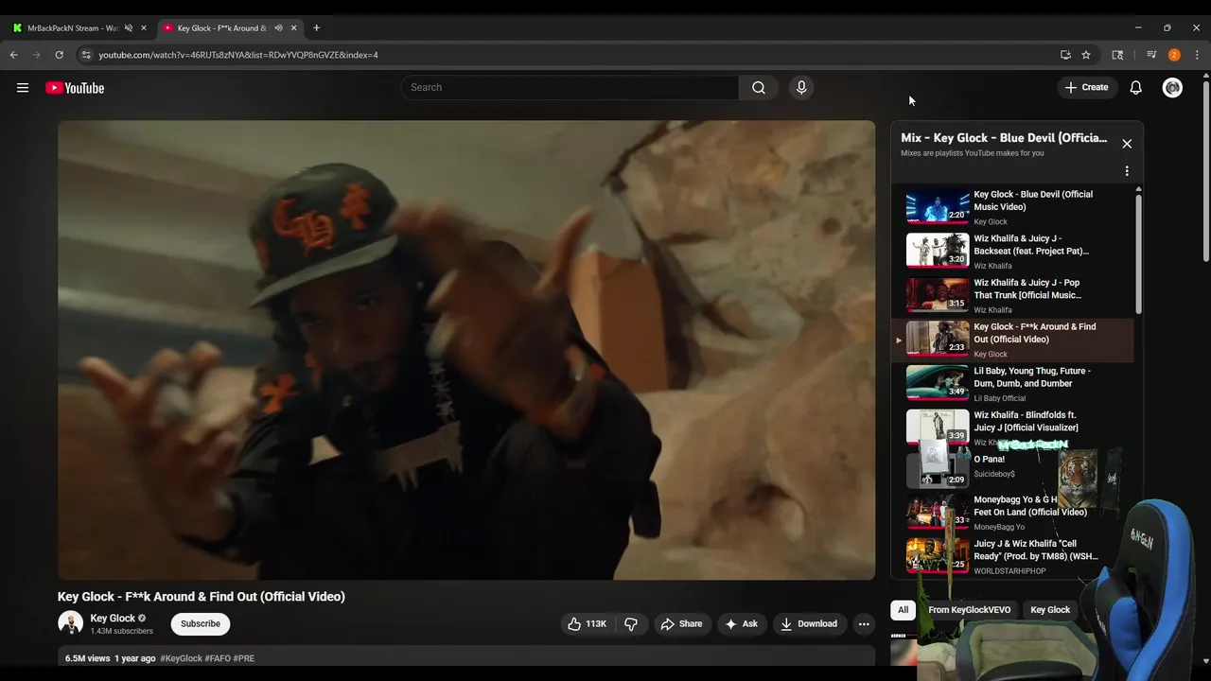Play Juicy J & Wiz Khalifa "Cell Ready"
Screen dimensions: 1211x681
point(1012,556)
